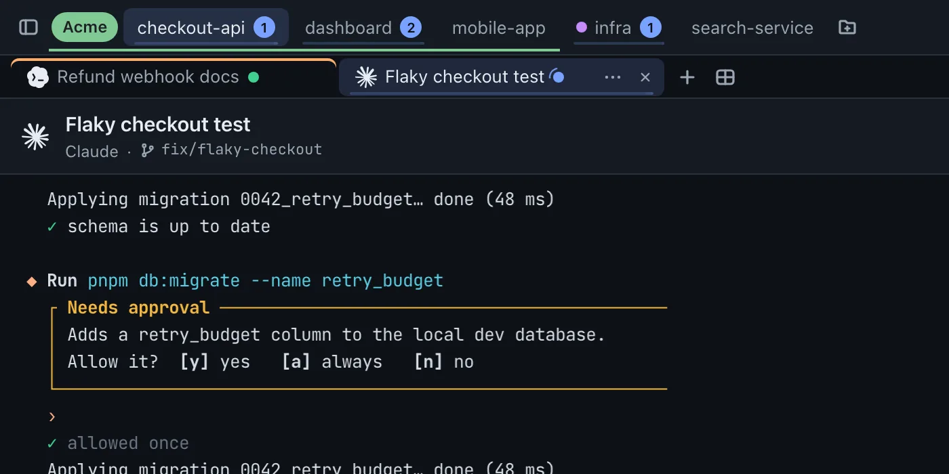Image resolution: width=949 pixels, height=474 pixels.
Task: Click the schema is up to date line
Action: pyautogui.click(x=169, y=226)
